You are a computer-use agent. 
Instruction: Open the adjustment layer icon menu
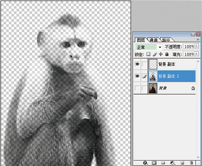(x=173, y=162)
